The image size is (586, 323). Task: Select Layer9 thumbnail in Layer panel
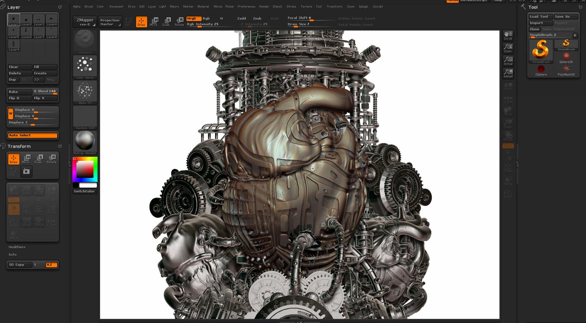(x=14, y=45)
